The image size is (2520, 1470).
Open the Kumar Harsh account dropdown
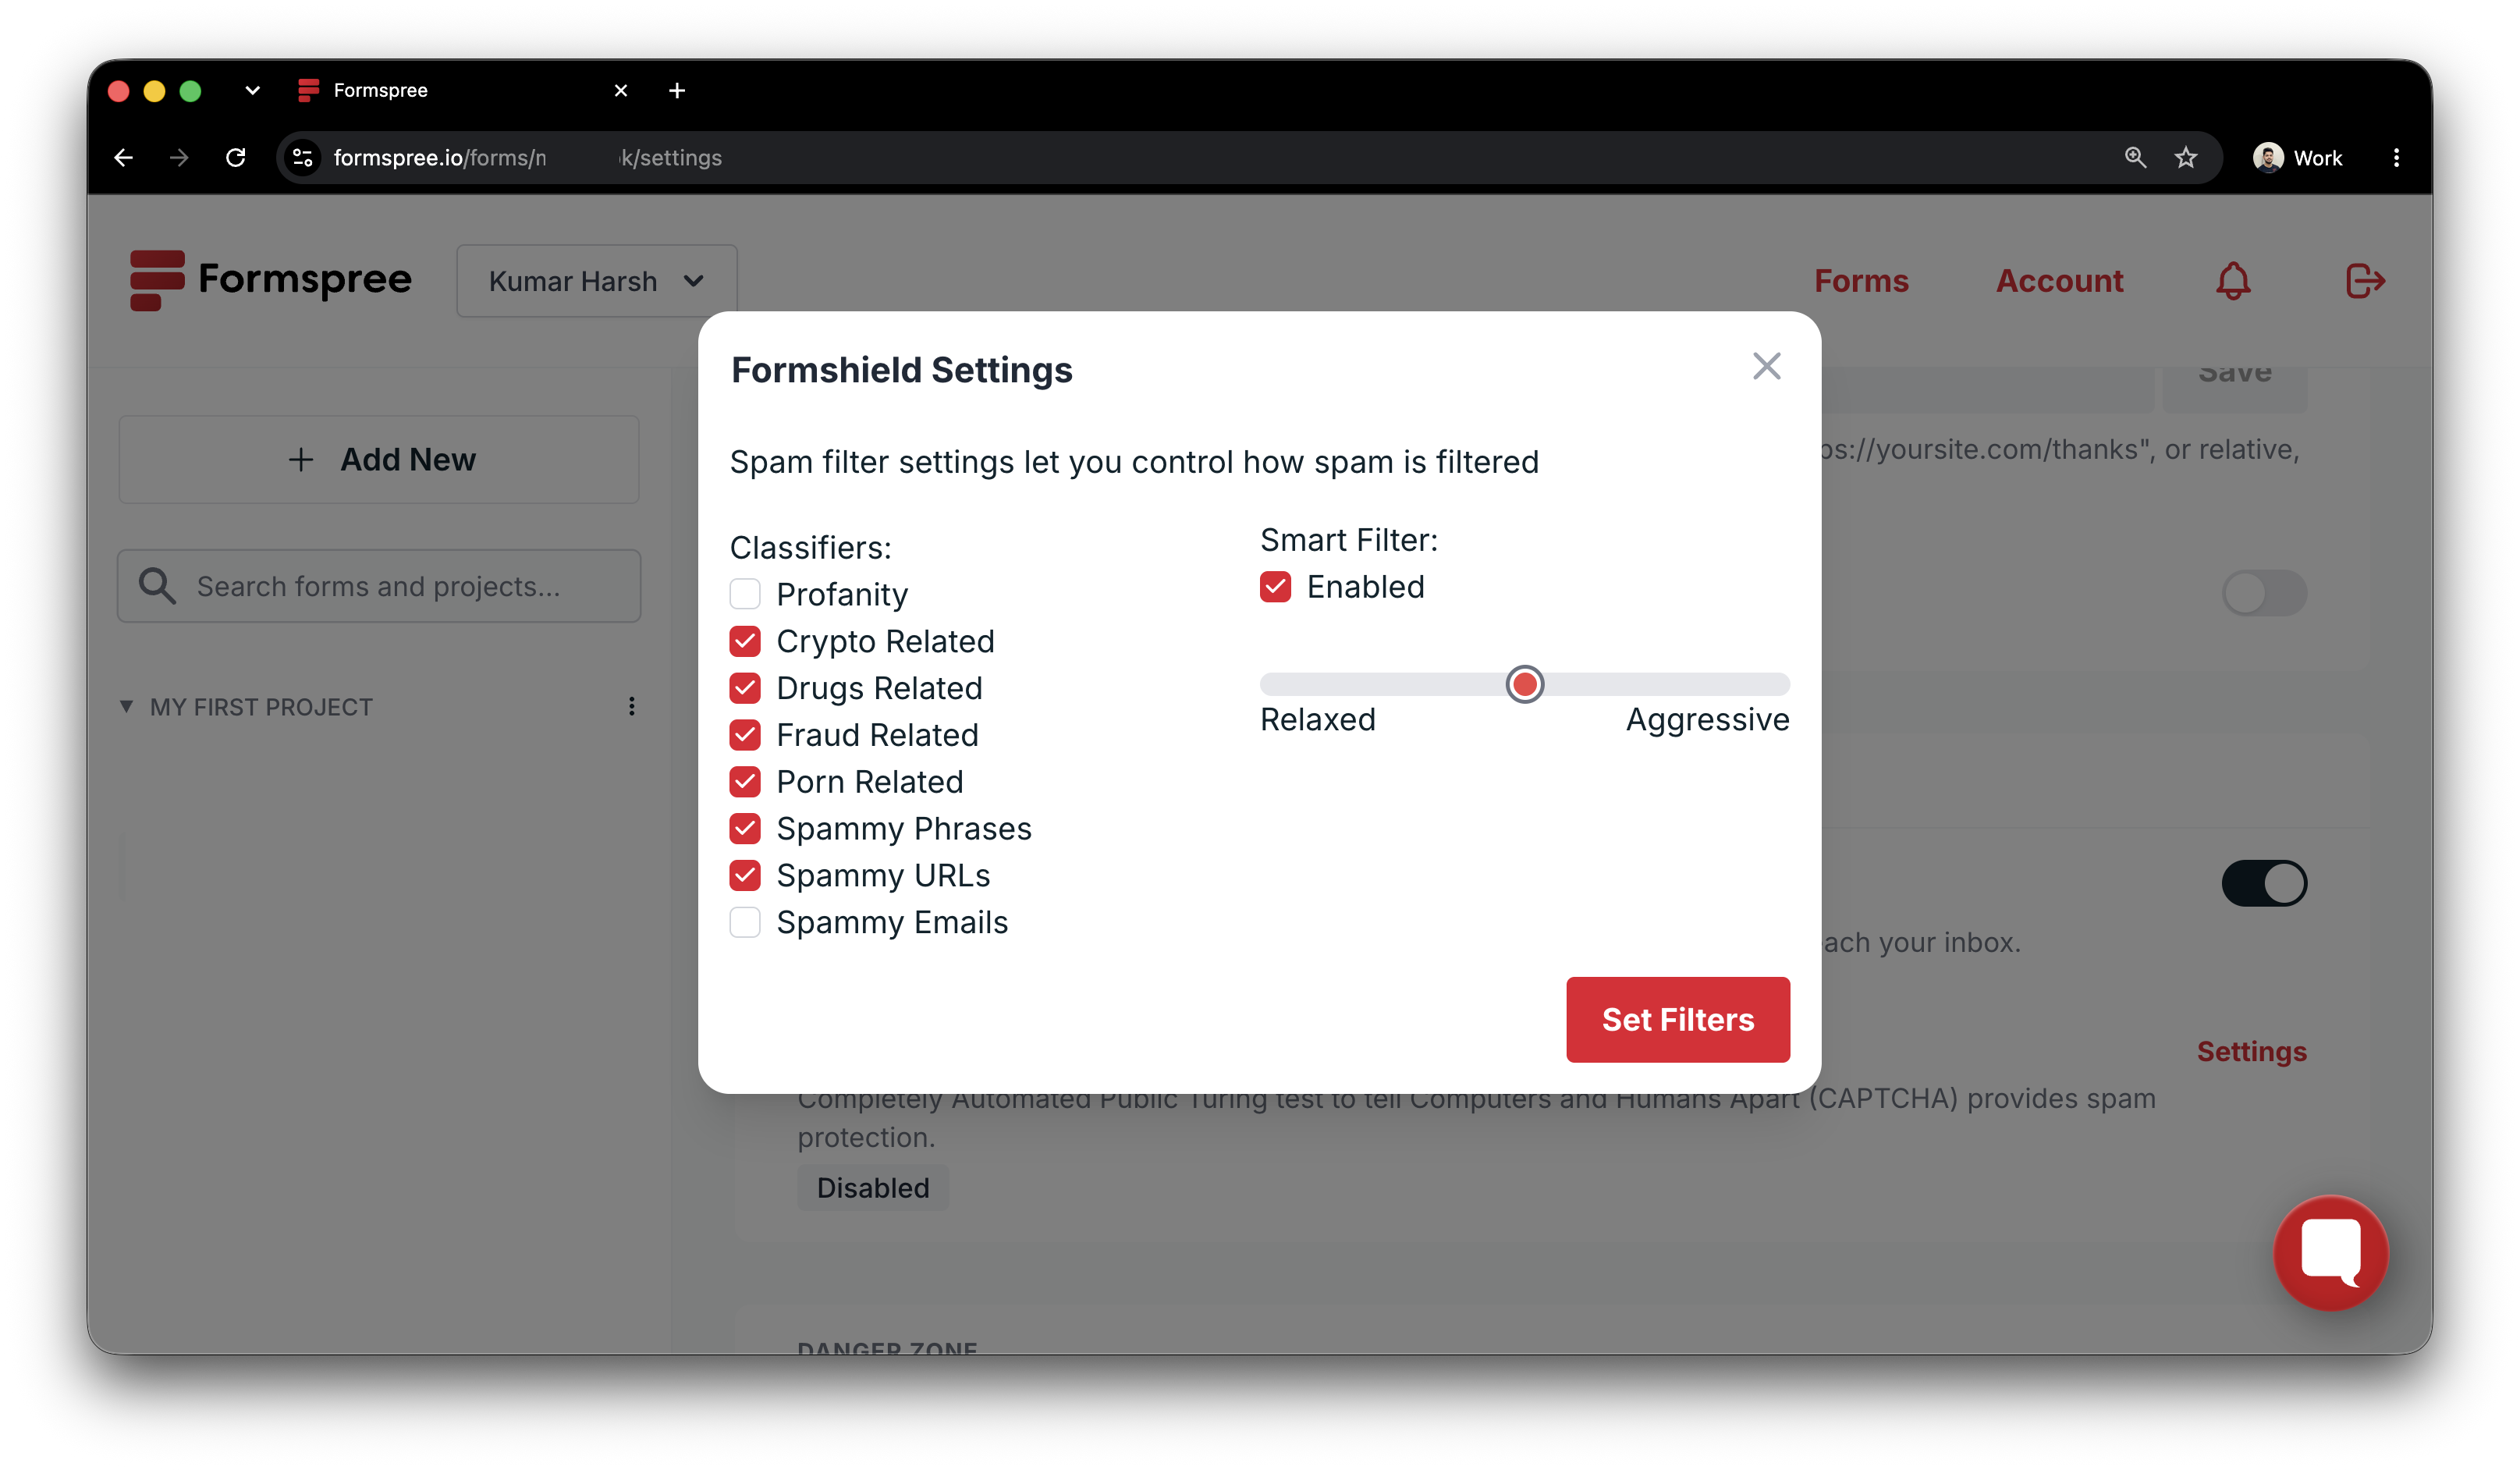click(x=597, y=281)
